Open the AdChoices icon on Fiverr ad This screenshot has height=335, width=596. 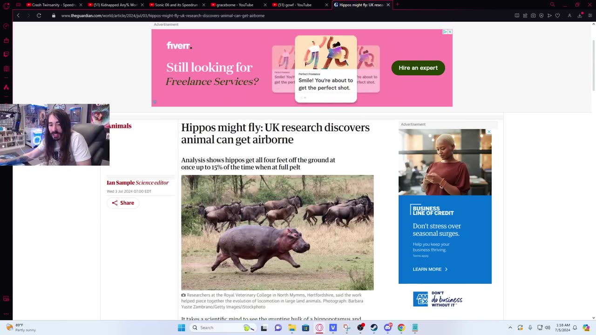tap(445, 32)
